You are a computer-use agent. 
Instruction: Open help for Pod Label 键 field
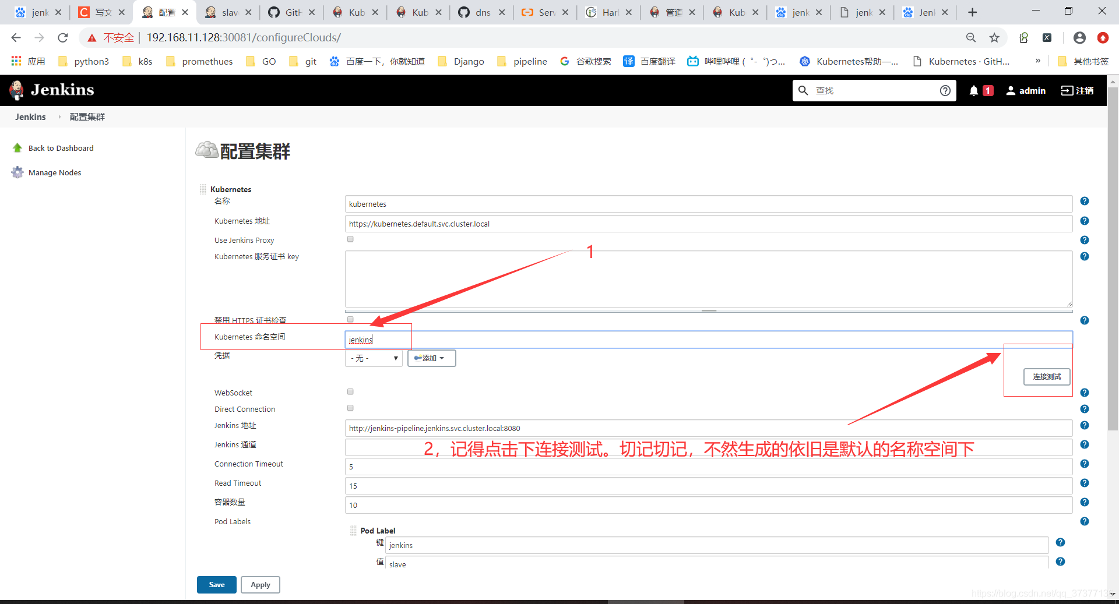1061,542
